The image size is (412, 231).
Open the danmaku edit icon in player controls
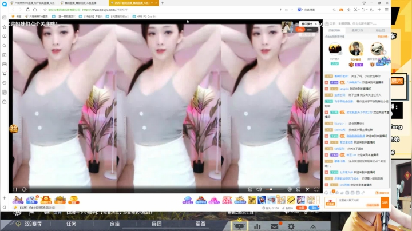(x=250, y=189)
